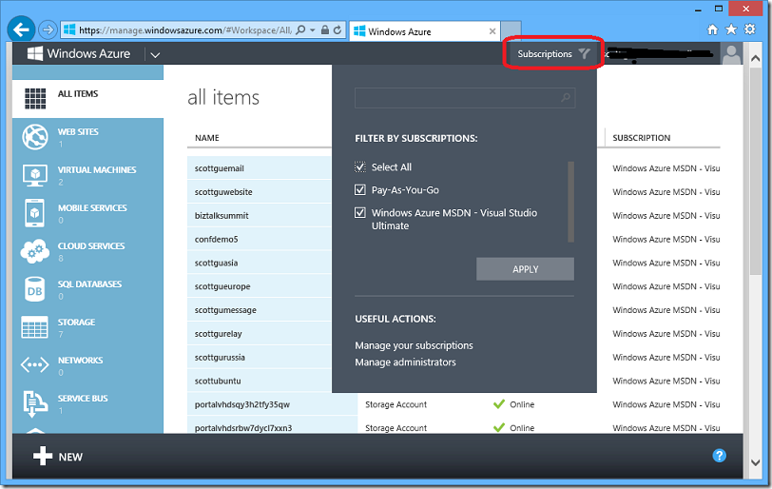This screenshot has width=772, height=489.
Task: Select the scottgueurope row
Action: (x=259, y=286)
